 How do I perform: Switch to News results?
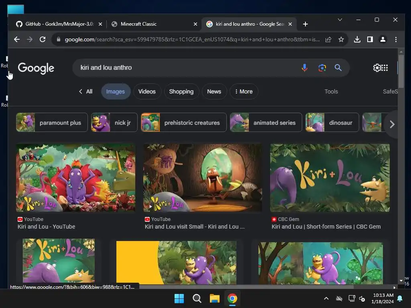214,92
